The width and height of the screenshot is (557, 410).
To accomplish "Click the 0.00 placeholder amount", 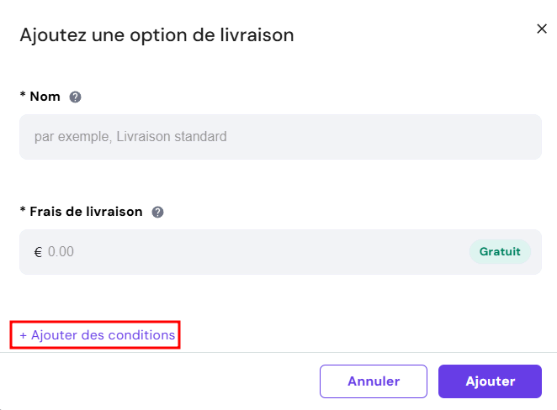I will click(x=61, y=252).
